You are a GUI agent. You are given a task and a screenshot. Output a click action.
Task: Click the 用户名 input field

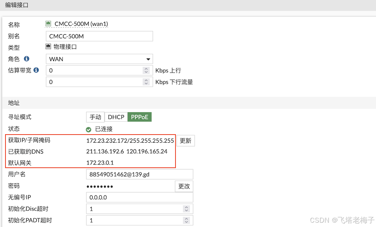[140, 174]
